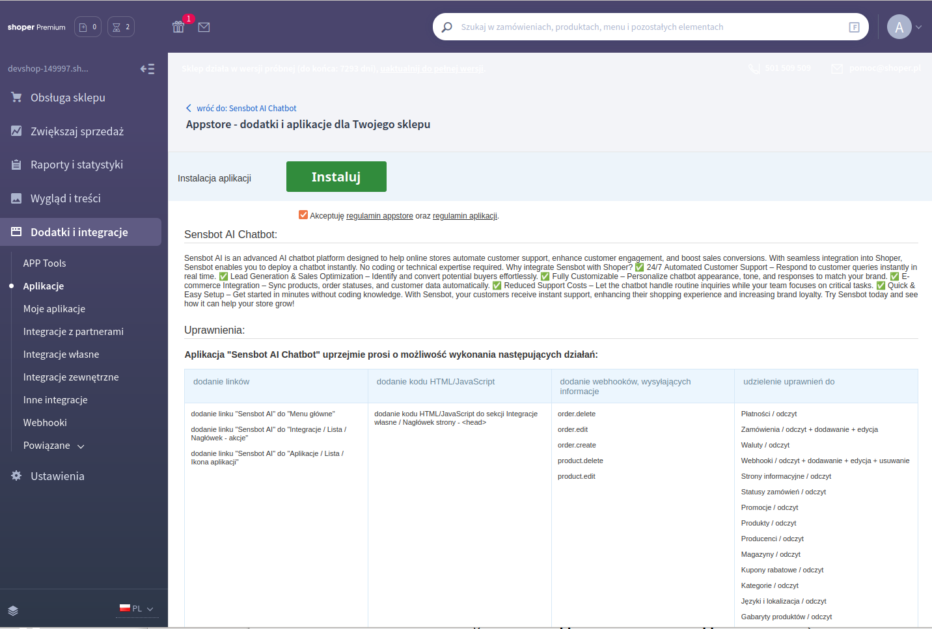This screenshot has height=629, width=932.
Task: Click the Polish flag icon
Action: pyautogui.click(x=125, y=608)
